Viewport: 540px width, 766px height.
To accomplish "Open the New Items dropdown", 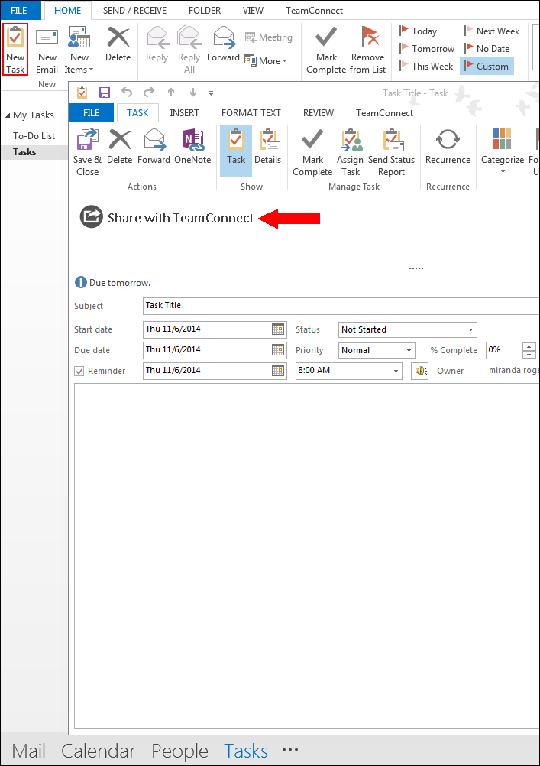I will point(79,50).
